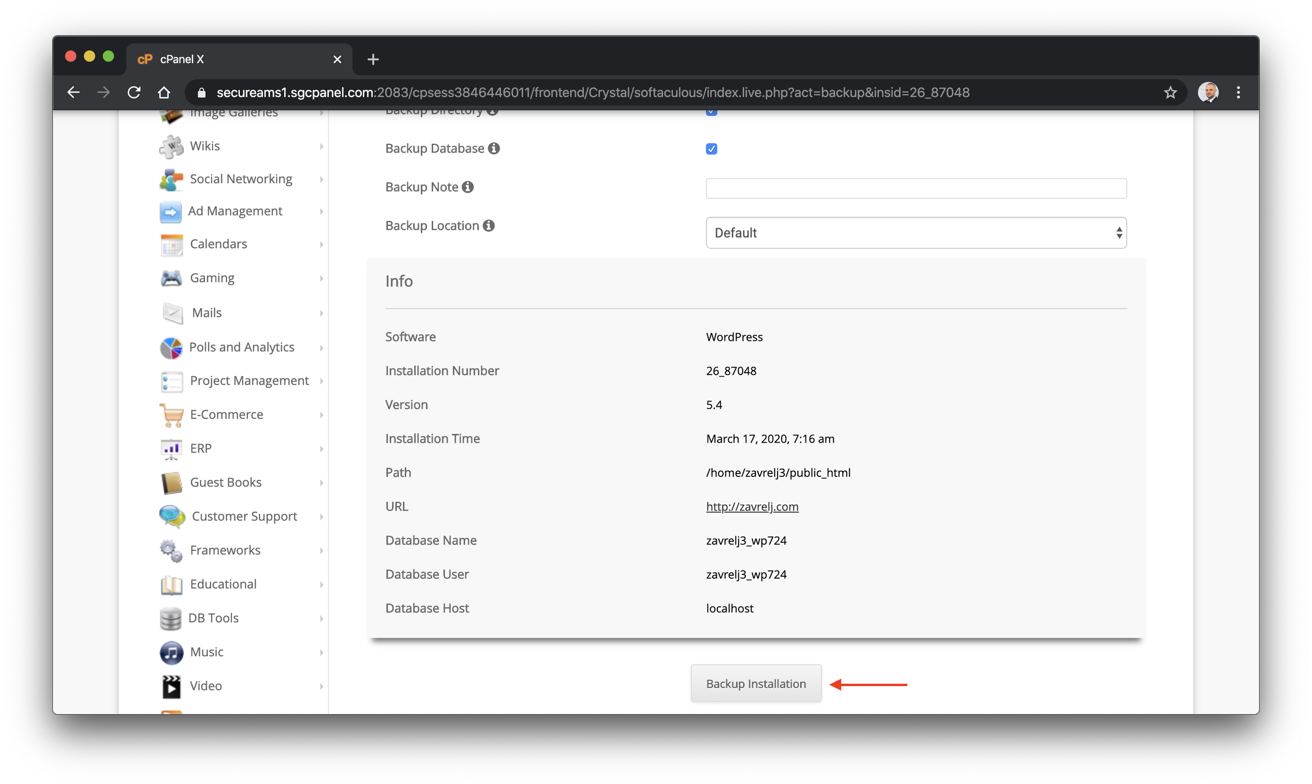
Task: View site security lock information
Action: point(201,93)
